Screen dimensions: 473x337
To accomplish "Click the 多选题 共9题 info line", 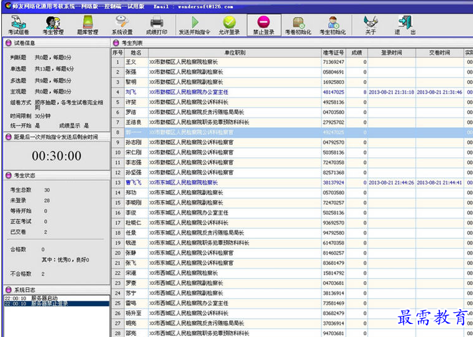I will click(41, 81).
